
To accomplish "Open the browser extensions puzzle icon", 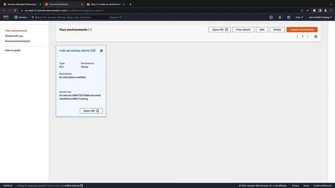I will click(x=314, y=10).
